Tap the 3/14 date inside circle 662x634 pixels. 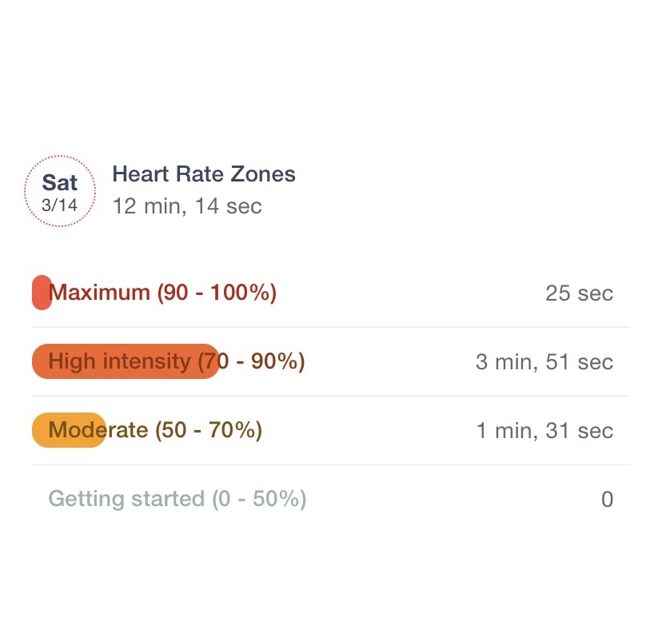60,205
